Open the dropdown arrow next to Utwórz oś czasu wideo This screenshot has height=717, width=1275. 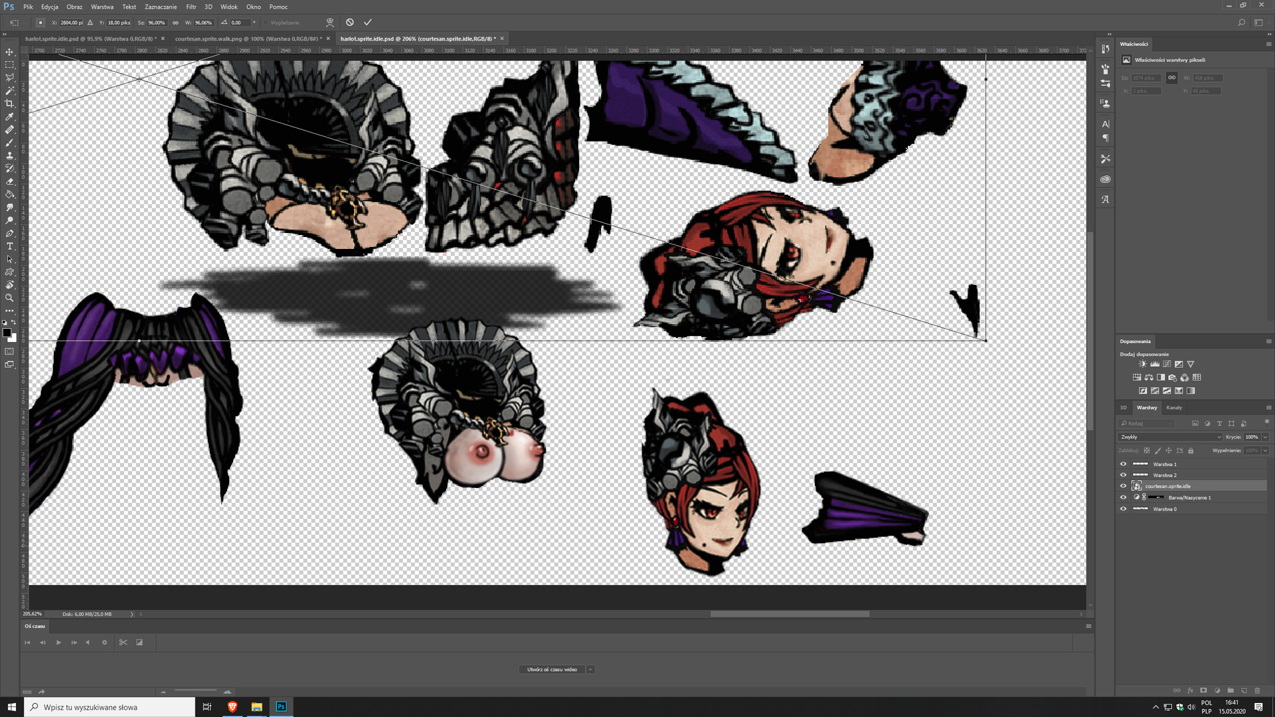pos(590,669)
